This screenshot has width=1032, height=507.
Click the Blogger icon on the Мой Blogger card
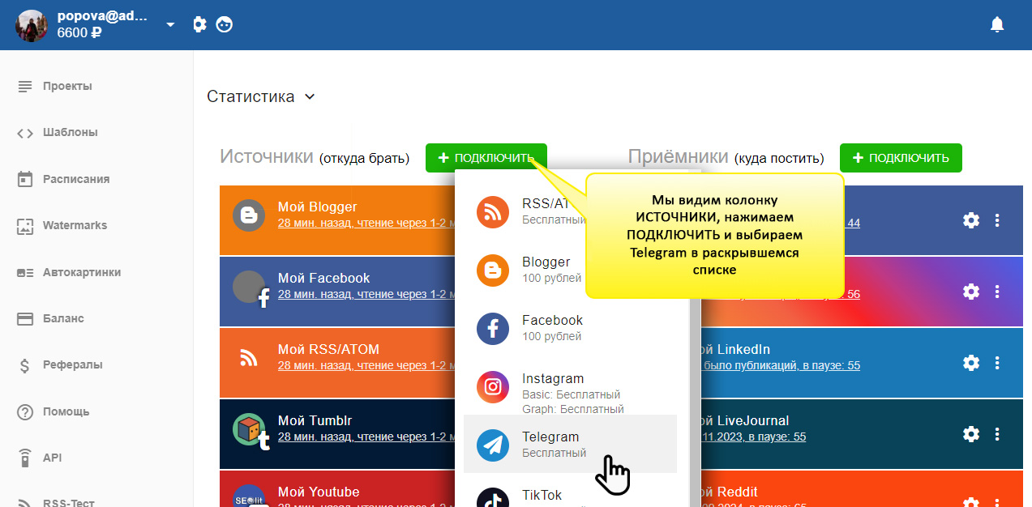(249, 215)
